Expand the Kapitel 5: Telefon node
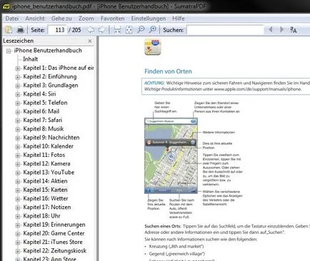This screenshot has height=261, width=310. tap(18, 103)
